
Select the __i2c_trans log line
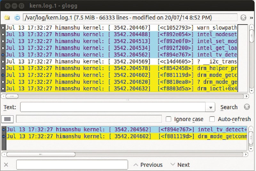(122, 61)
